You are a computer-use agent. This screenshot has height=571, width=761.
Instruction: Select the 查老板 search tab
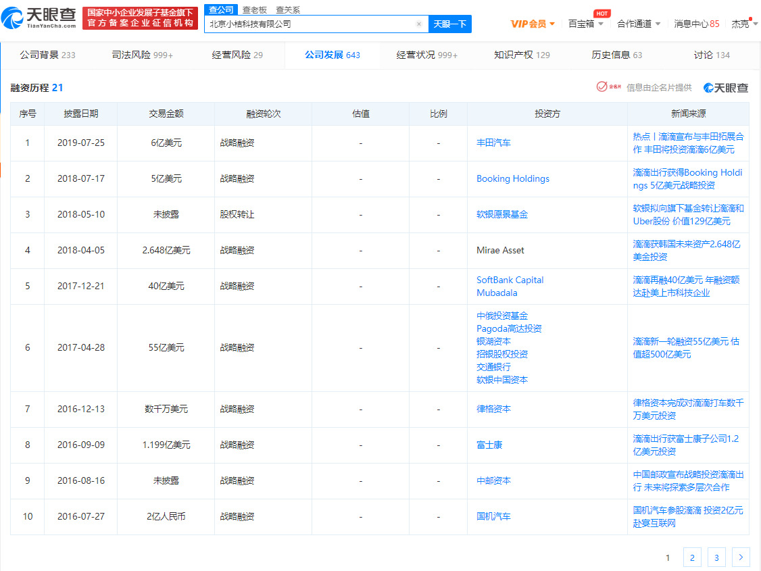pyautogui.click(x=255, y=9)
